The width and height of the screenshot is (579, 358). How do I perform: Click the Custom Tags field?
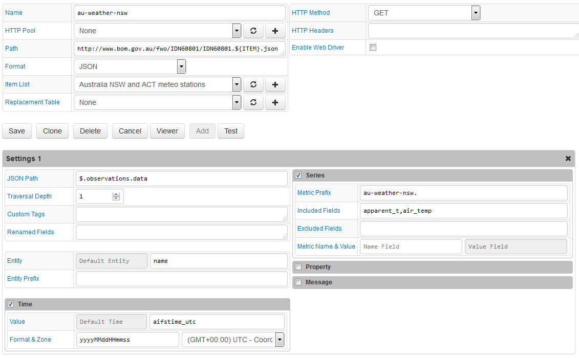click(182, 214)
